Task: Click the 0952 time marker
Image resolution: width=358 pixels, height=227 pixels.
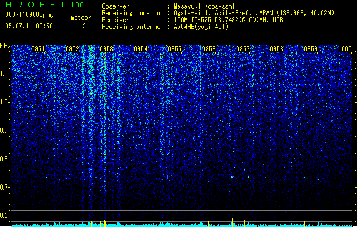Action: pyautogui.click(x=72, y=48)
